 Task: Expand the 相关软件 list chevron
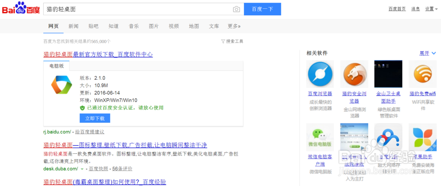click(x=434, y=53)
